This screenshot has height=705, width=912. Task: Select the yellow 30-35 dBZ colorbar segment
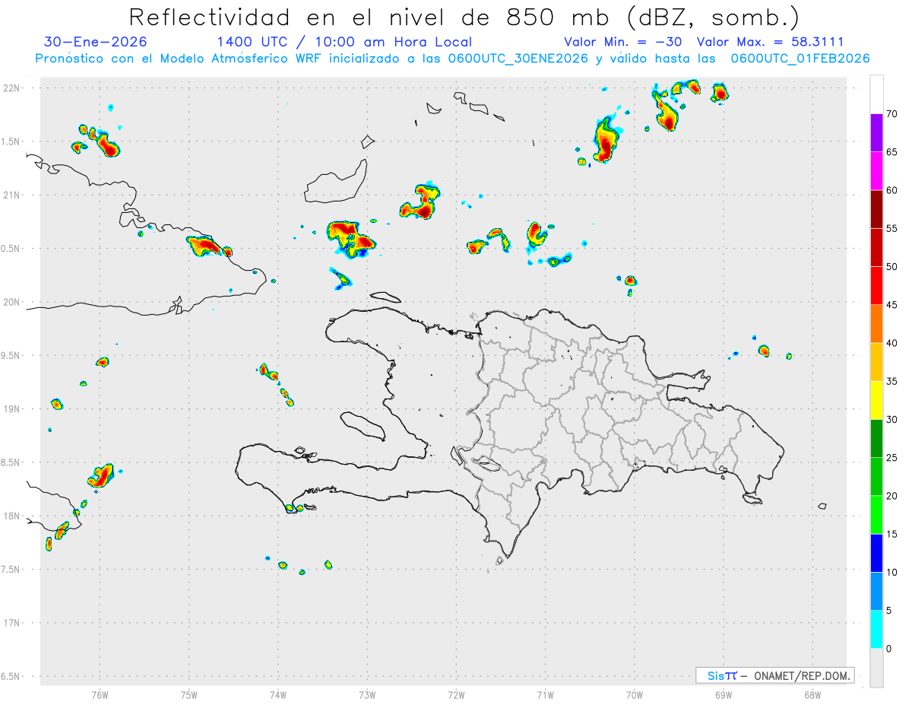[876, 401]
